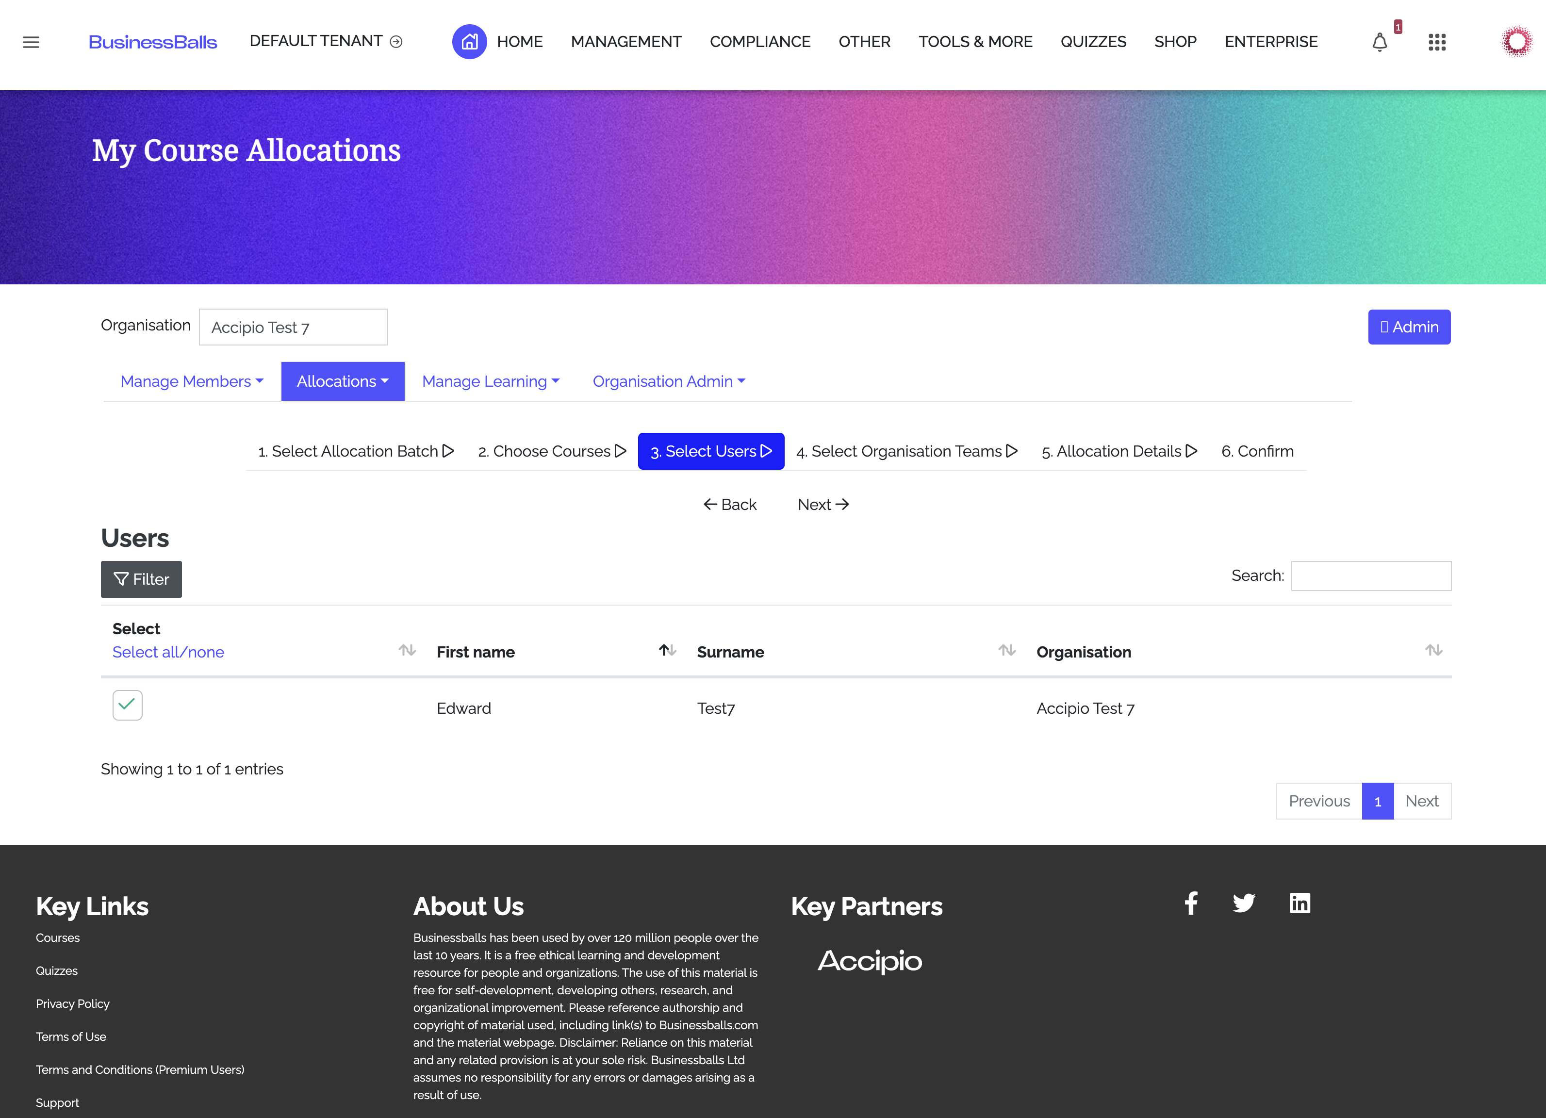Image resolution: width=1546 pixels, height=1118 pixels.
Task: Click the Select all/none link
Action: click(x=168, y=652)
